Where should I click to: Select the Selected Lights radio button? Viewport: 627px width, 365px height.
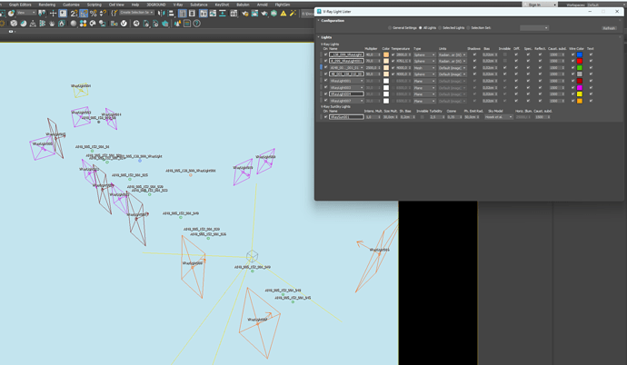pyautogui.click(x=440, y=28)
